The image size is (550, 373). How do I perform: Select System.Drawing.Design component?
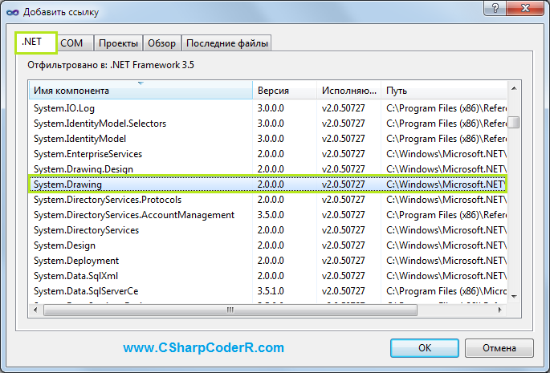pos(268,169)
